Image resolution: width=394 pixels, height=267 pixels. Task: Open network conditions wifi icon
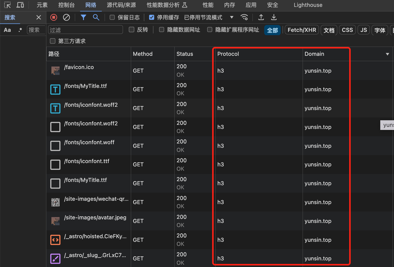pos(244,17)
